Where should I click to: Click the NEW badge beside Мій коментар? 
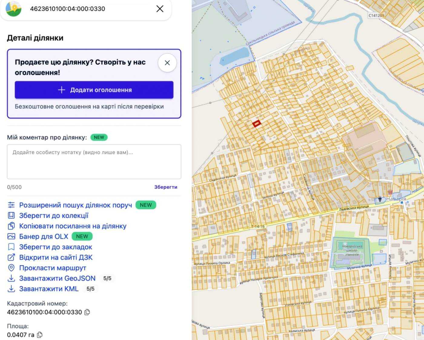pos(99,137)
